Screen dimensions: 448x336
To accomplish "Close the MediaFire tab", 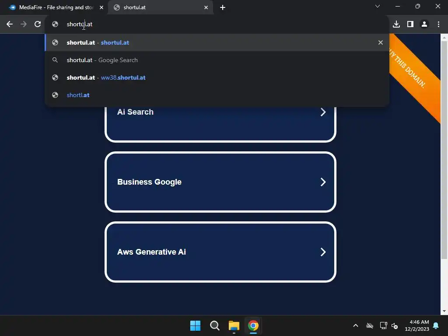I will (x=101, y=7).
